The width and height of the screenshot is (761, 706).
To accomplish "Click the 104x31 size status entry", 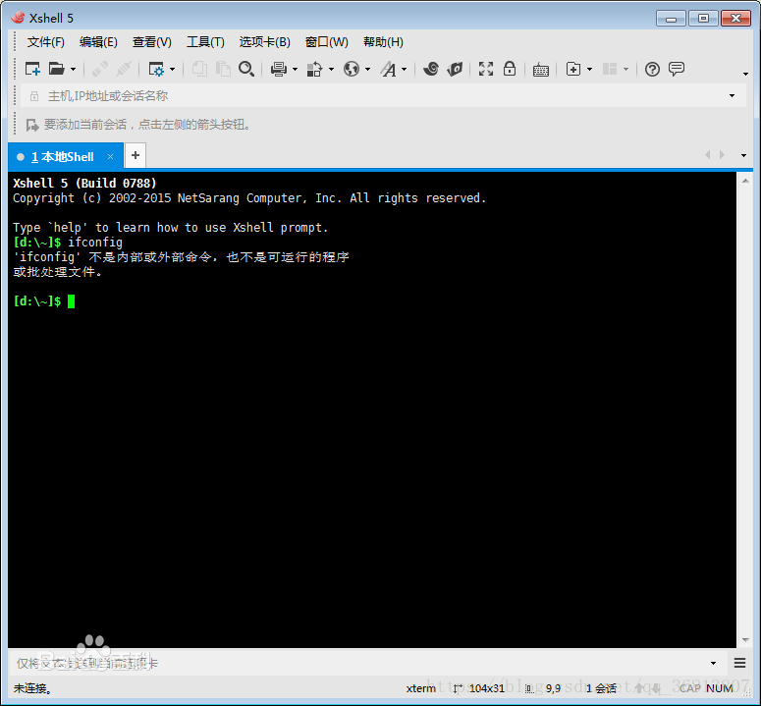I will [487, 688].
